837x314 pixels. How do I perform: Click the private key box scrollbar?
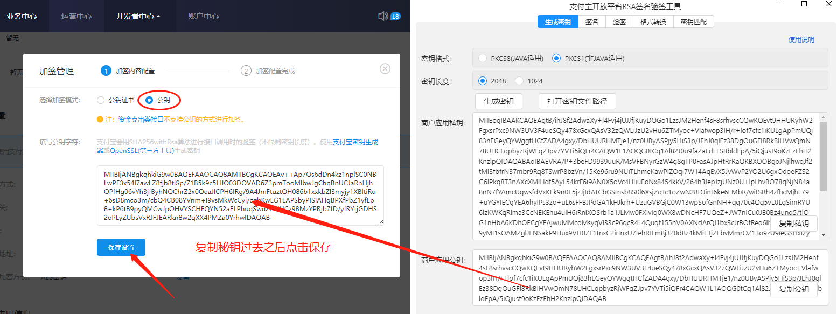823,156
